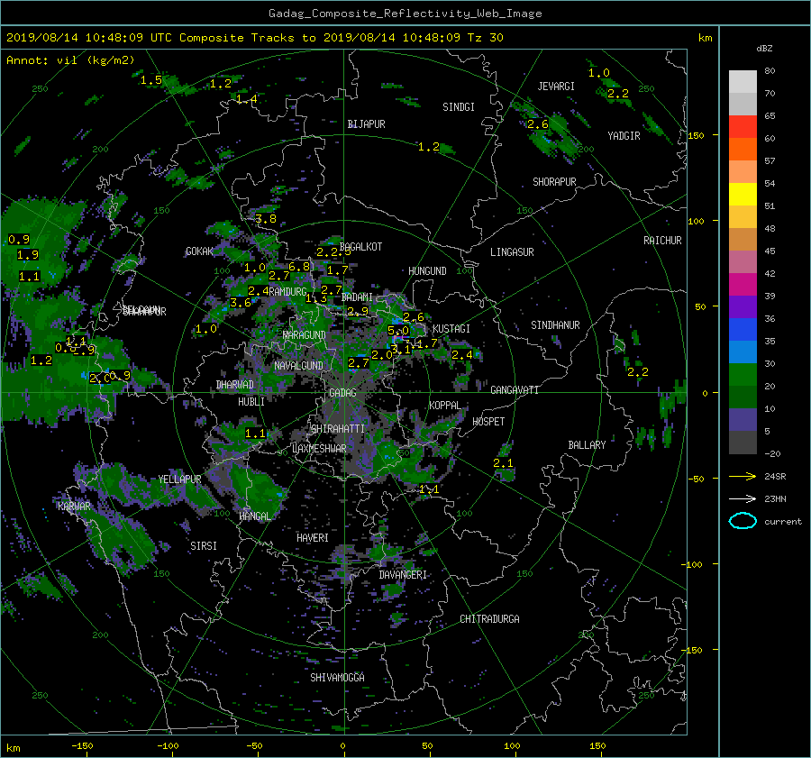
Task: Click the RAICHUR city label
Action: coord(662,241)
